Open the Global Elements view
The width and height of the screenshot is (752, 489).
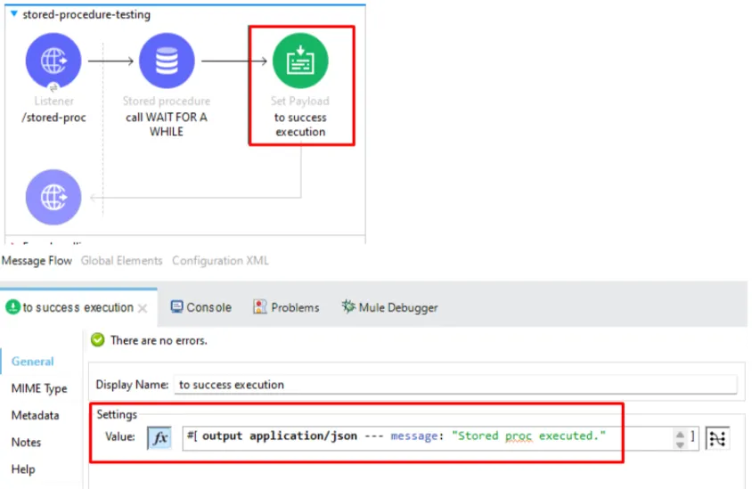pos(121,261)
